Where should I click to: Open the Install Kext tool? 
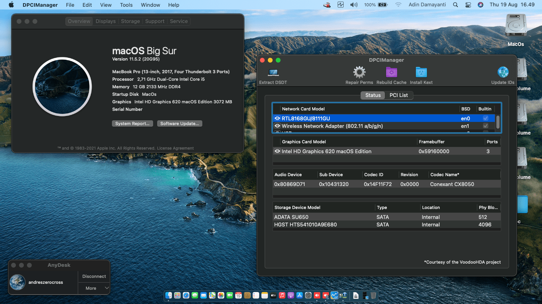[x=421, y=72]
